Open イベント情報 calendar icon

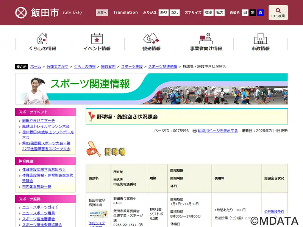(97, 39)
